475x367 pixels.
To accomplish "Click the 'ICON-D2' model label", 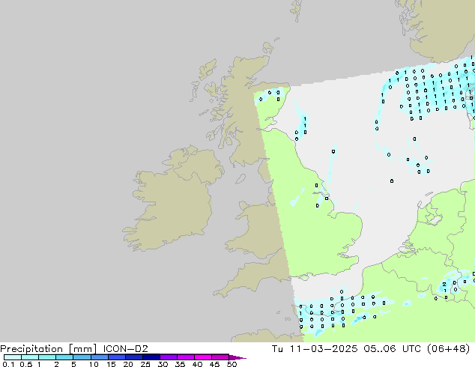I will pos(125,349).
